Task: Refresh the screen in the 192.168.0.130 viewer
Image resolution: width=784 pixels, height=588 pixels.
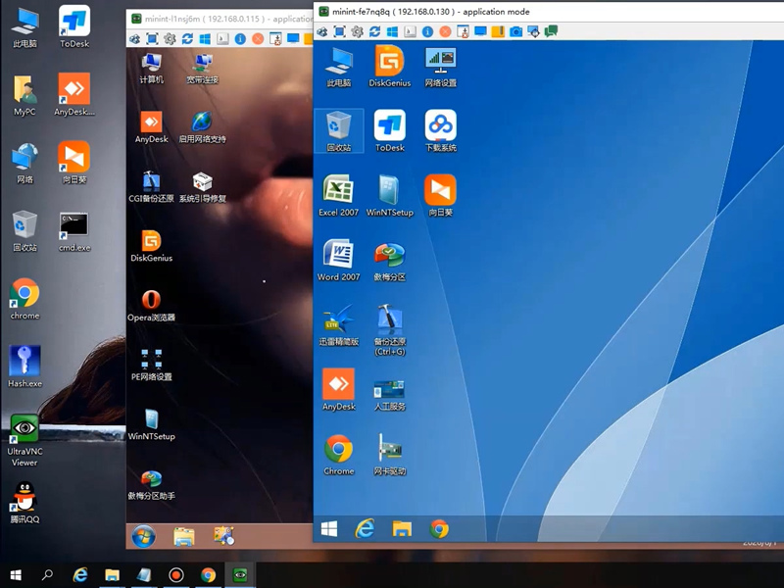Action: (374, 31)
